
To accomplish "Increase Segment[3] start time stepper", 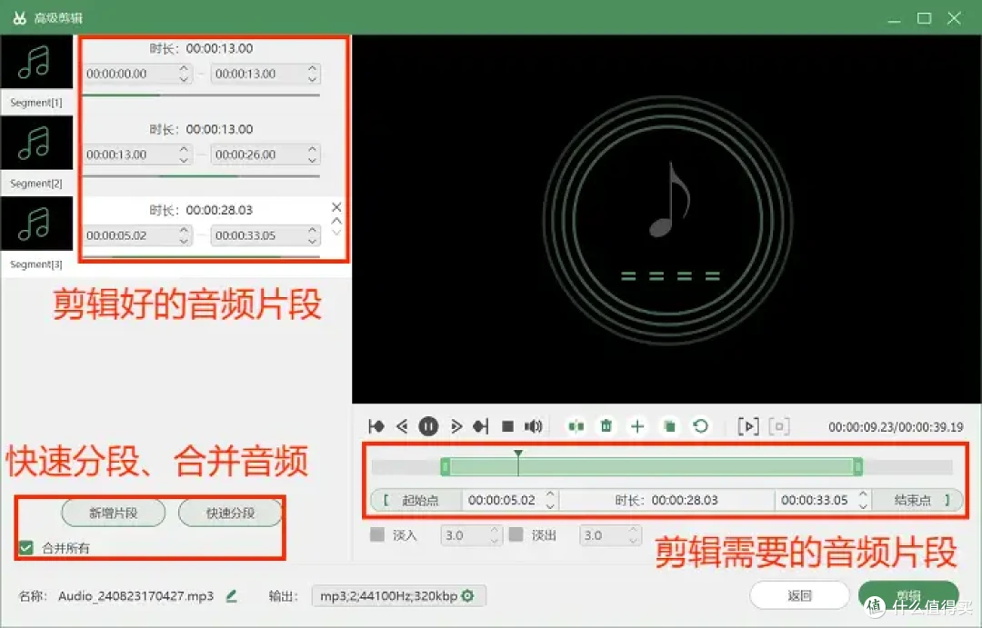I will tap(184, 230).
